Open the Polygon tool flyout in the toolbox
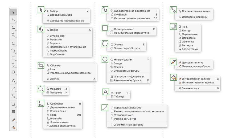 [13, 72]
